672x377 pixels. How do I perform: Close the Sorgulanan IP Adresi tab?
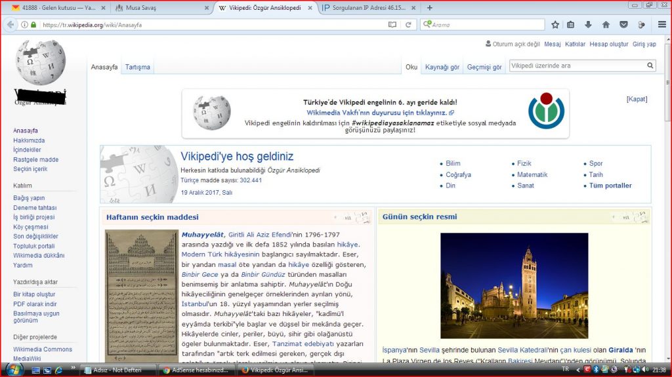pos(413,8)
